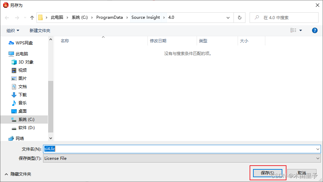
Task: Click 保存(S) to save the file
Action: point(268,173)
